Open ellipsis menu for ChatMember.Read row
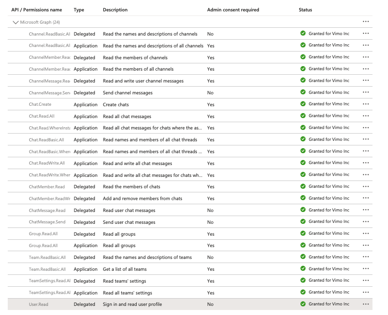Viewport: 388px width, 315px height. pyautogui.click(x=366, y=186)
